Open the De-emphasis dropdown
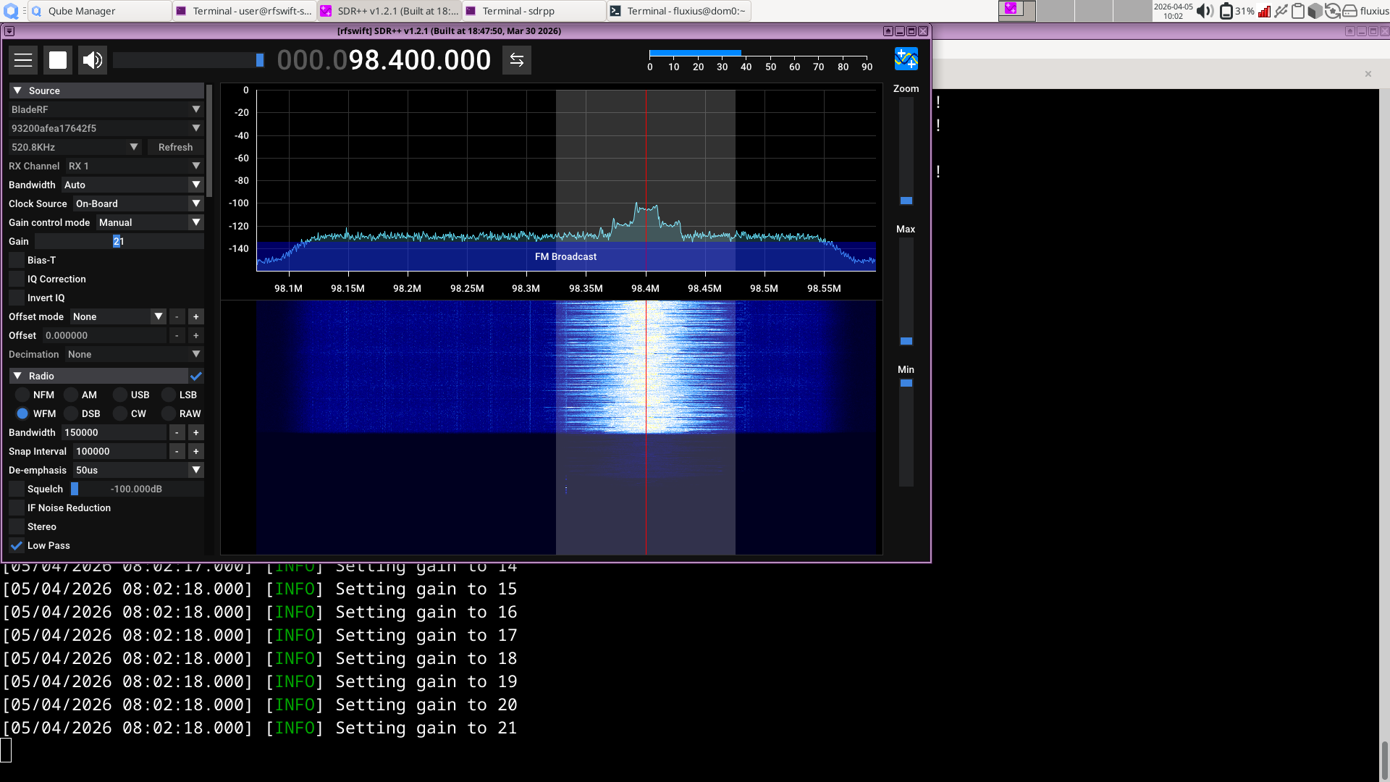This screenshot has width=1390, height=782. (x=138, y=470)
